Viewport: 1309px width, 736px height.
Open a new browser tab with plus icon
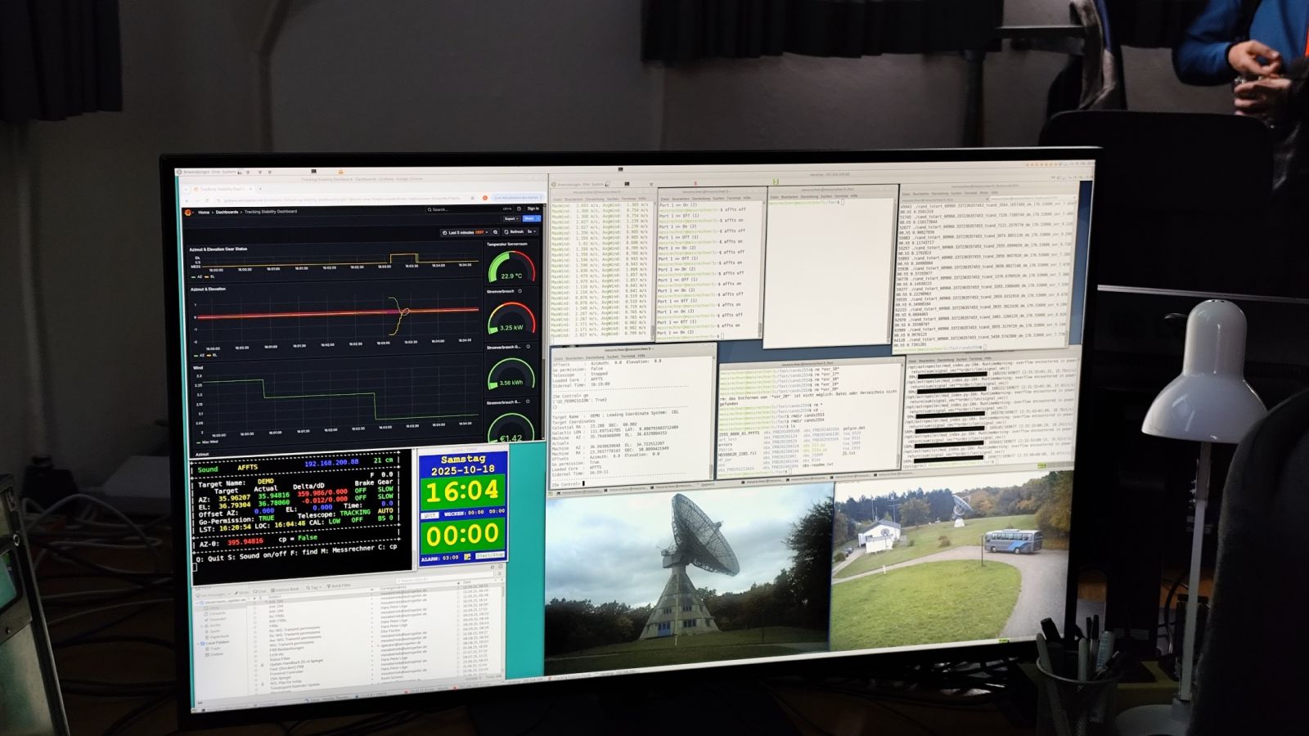(261, 189)
